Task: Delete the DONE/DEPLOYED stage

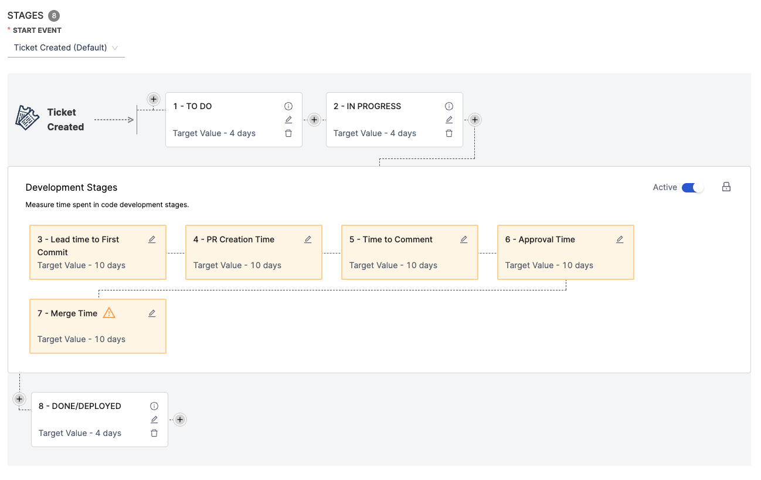Action: 154,433
